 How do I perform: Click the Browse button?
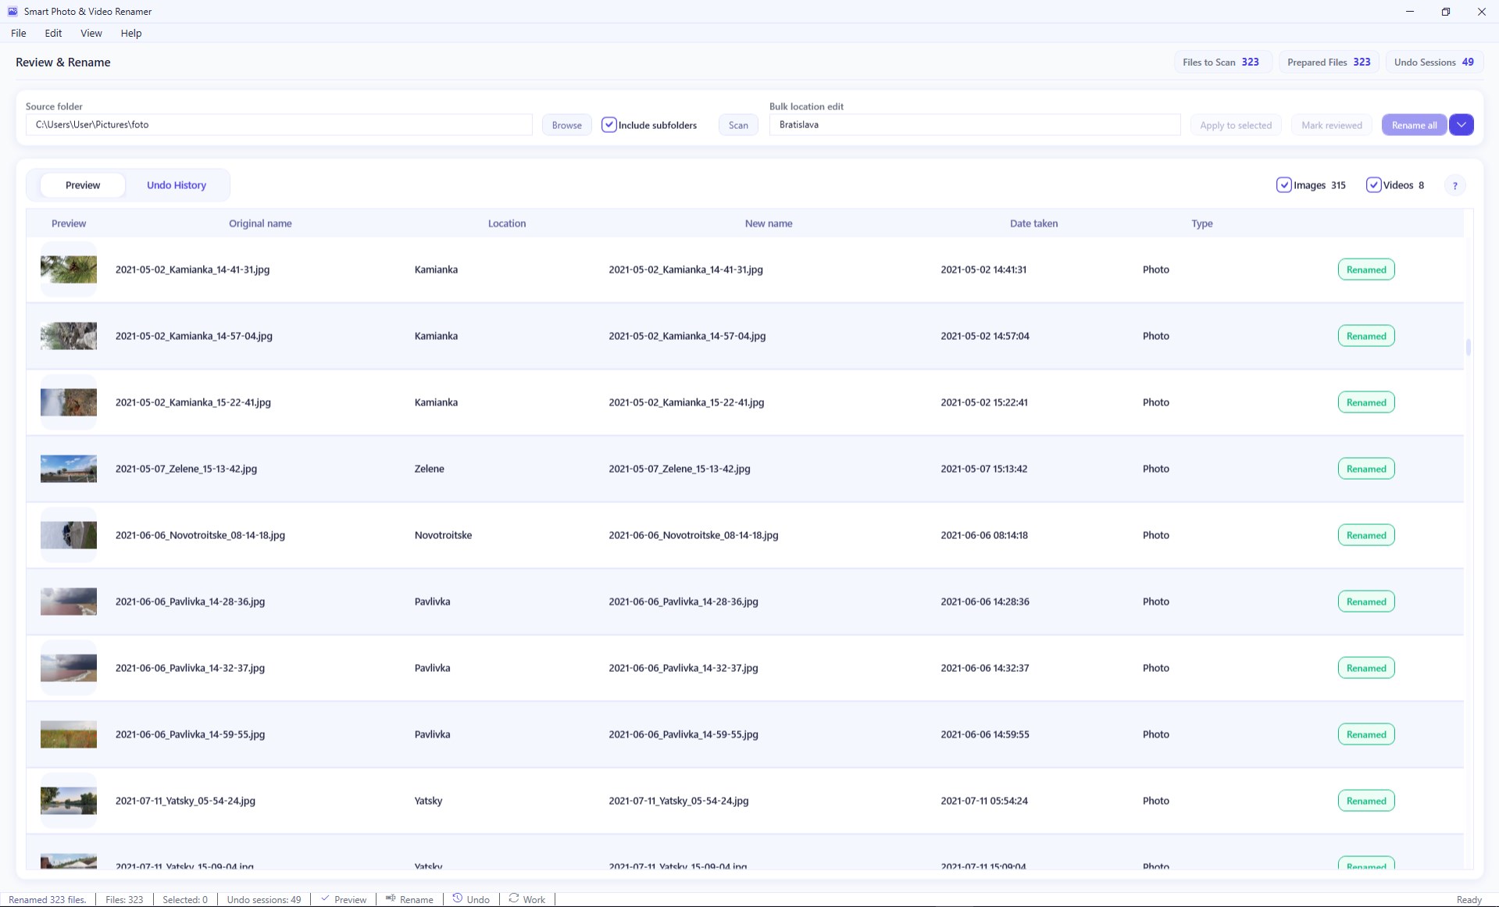coord(567,125)
